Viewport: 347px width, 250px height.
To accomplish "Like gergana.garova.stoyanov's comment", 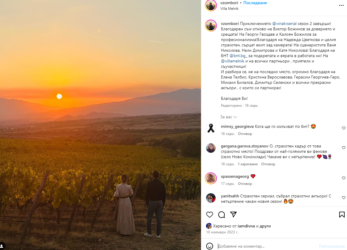I will [344, 148].
